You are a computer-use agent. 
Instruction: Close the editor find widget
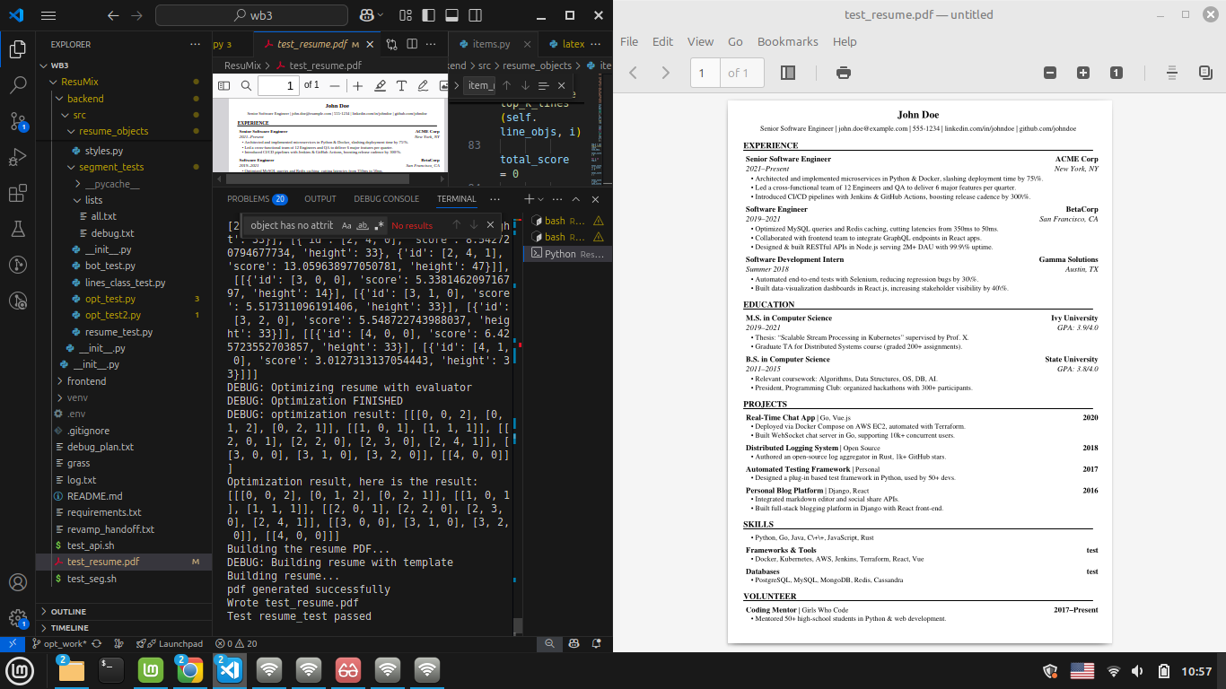click(x=563, y=85)
